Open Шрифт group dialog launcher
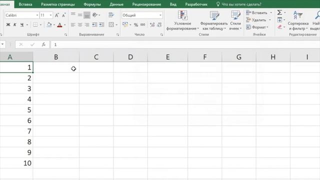This screenshot has width=320, height=180. [65, 34]
